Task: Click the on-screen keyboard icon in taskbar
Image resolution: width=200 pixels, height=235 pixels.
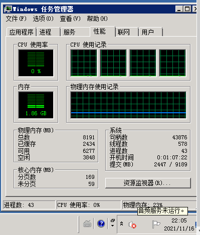Action: (x=87, y=223)
